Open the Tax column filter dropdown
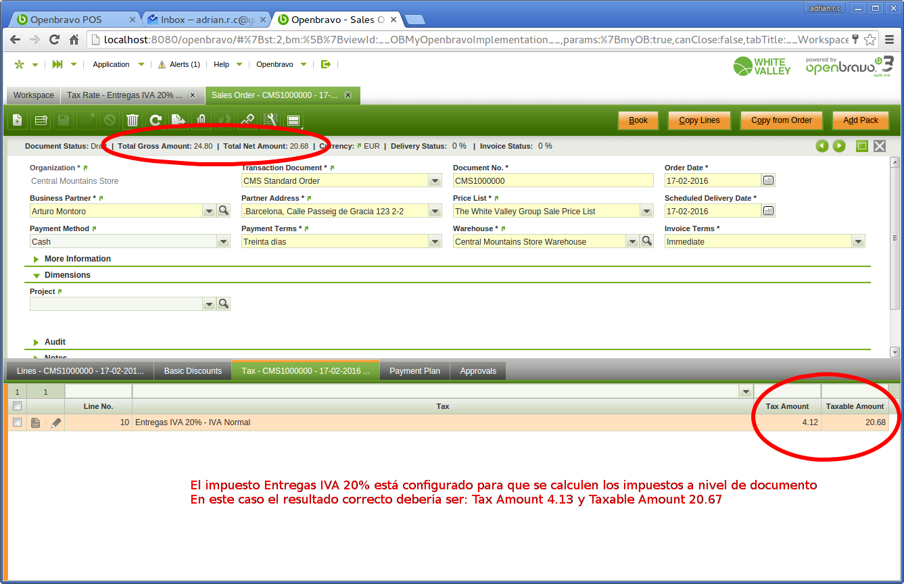 coord(746,391)
